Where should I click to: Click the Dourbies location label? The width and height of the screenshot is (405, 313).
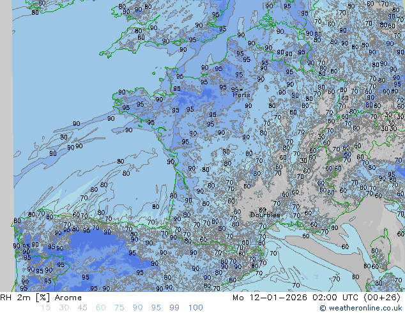coord(265,215)
